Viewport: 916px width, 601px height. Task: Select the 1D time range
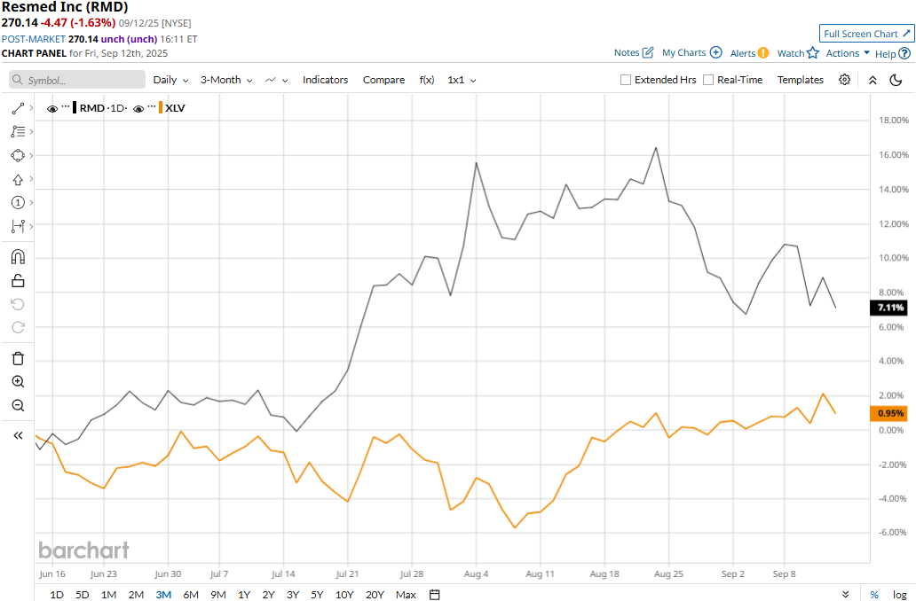57,595
